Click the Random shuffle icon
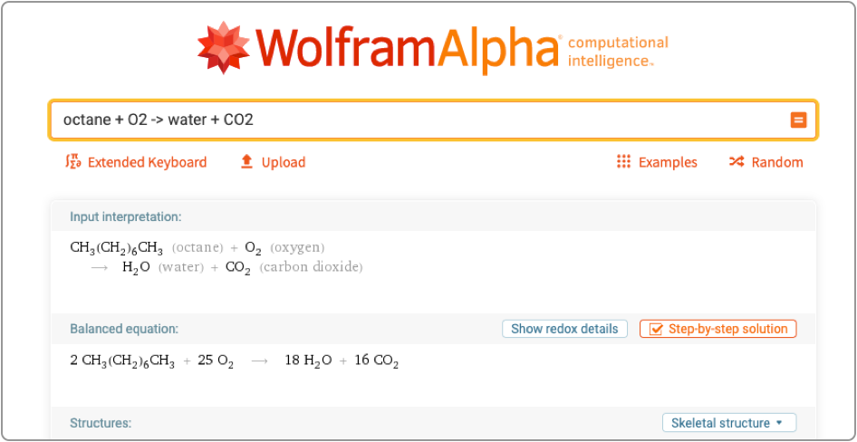857x442 pixels. [x=737, y=162]
